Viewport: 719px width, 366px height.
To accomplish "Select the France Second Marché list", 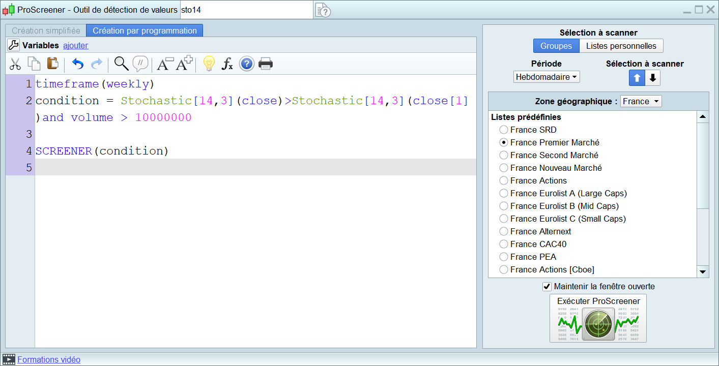I will 504,155.
